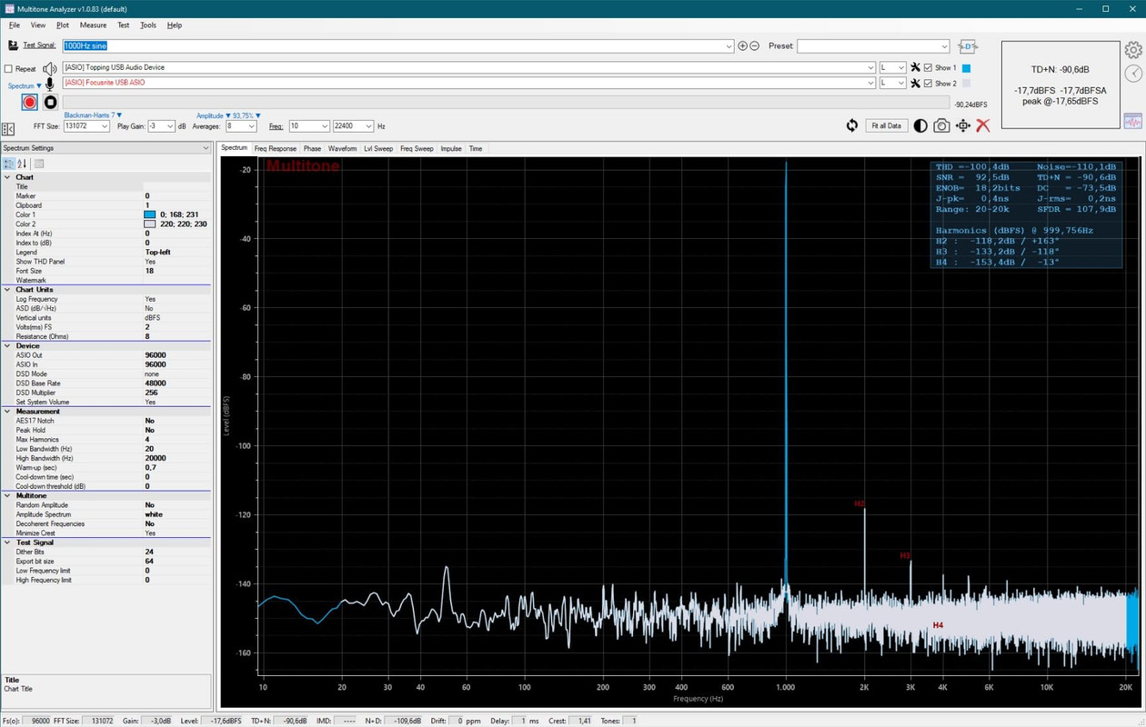Open the DUT device diagram icon
Screen dimensions: 1146x727
(969, 46)
